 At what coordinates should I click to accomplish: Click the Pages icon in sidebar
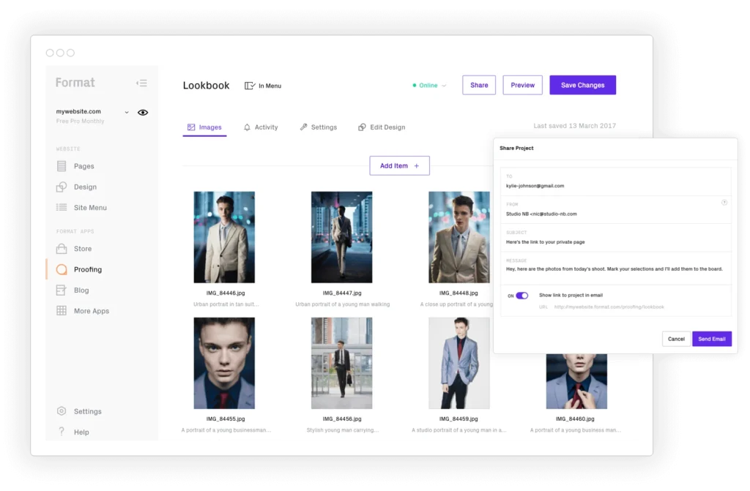tap(62, 166)
